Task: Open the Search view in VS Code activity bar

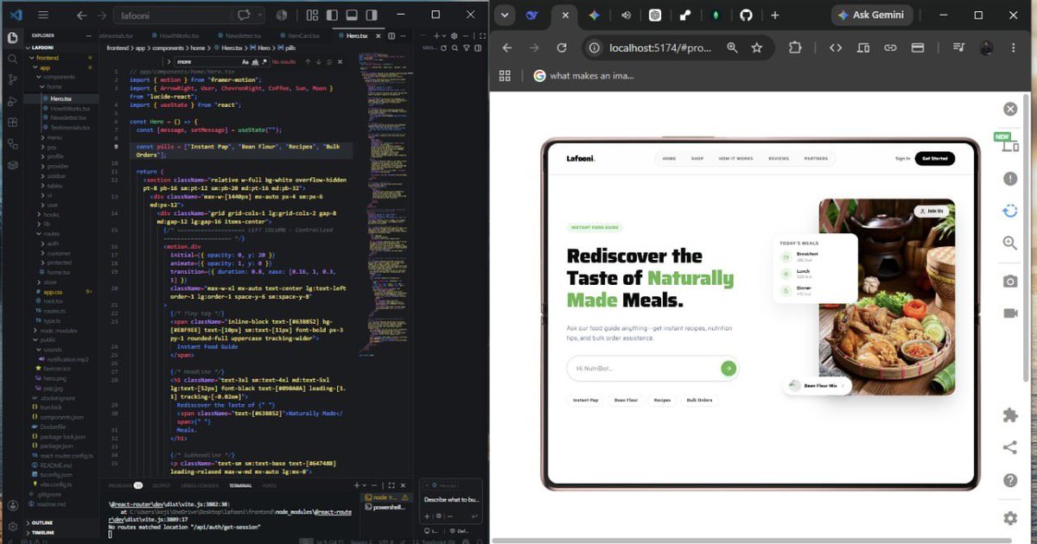Action: click(x=12, y=59)
